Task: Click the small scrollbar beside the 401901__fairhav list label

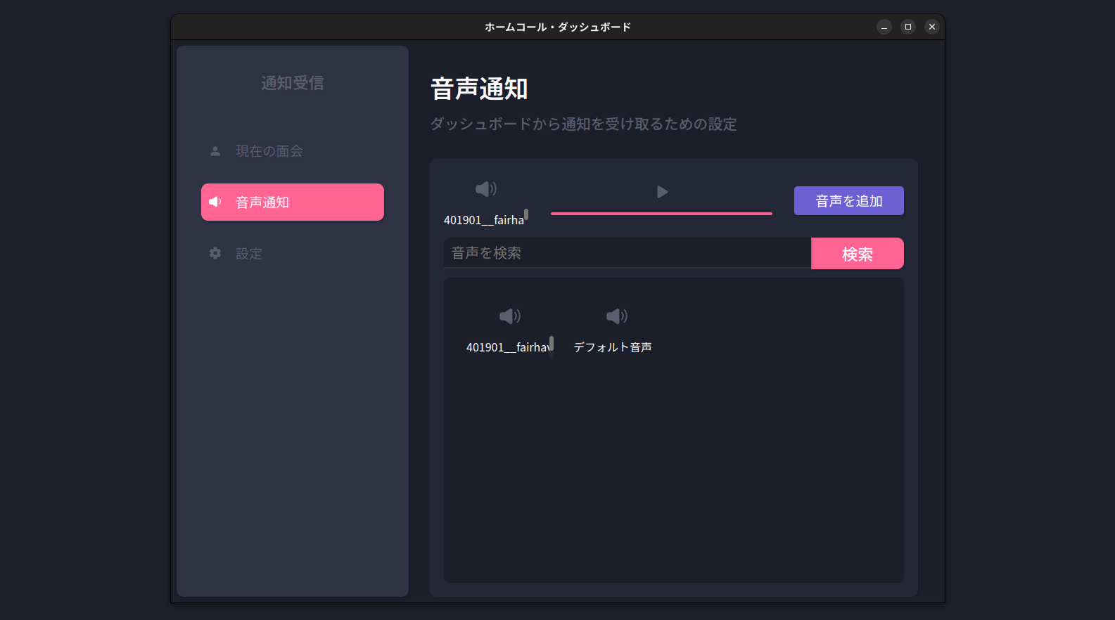Action: (x=552, y=344)
